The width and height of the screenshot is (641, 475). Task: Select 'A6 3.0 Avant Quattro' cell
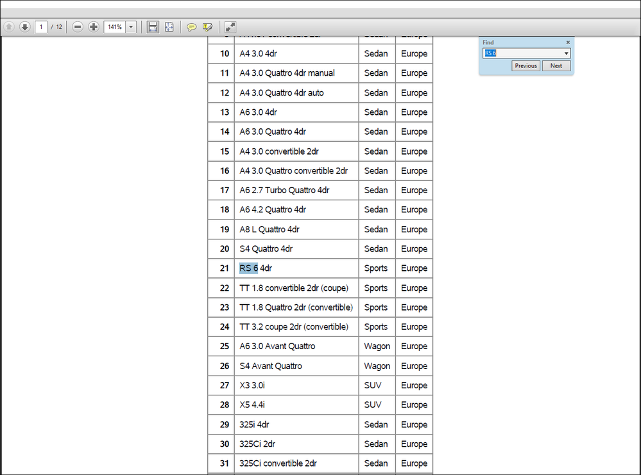click(x=296, y=346)
